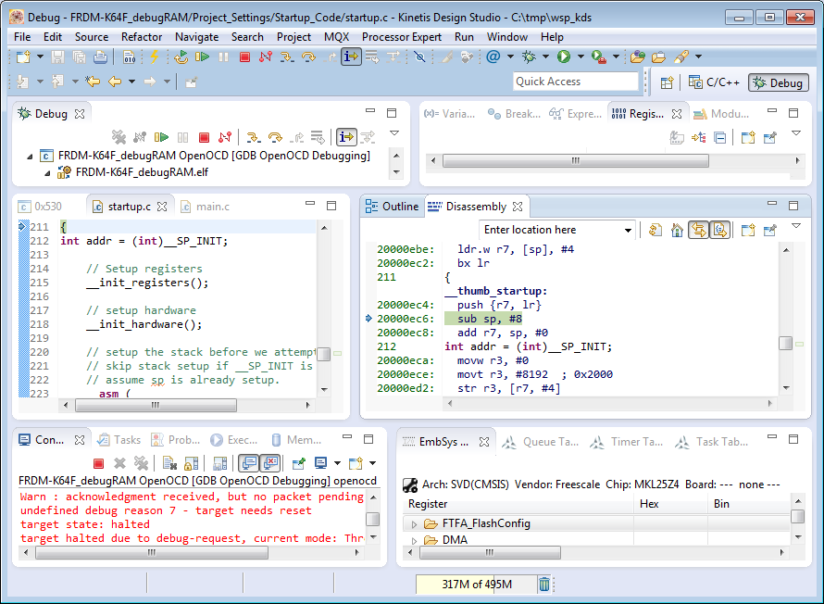Image resolution: width=824 pixels, height=604 pixels.
Task: Click the Restart debug icon in main toolbar
Action: coord(182,57)
